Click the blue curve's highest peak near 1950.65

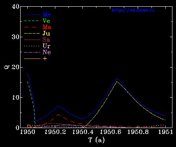(117, 78)
